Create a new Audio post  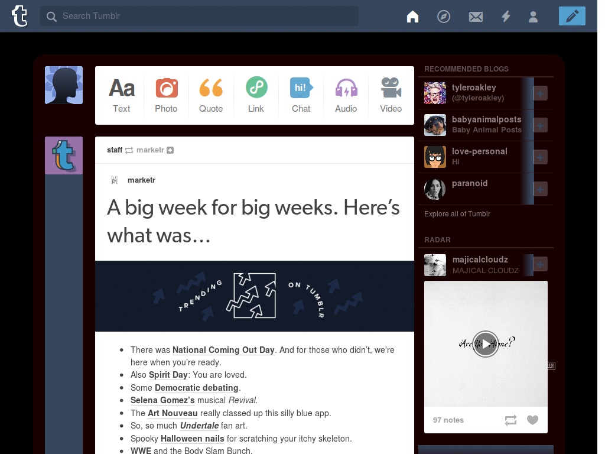346,95
